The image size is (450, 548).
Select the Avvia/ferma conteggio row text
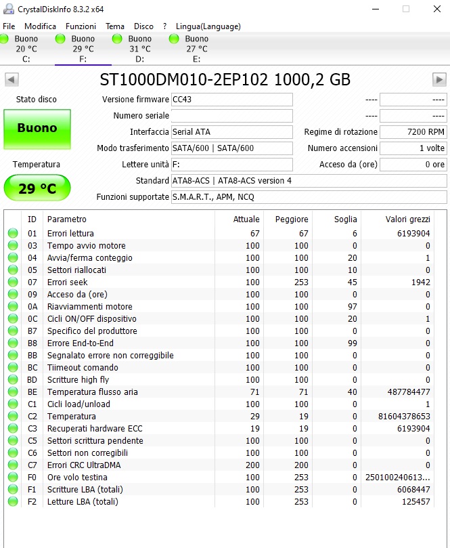point(90,258)
